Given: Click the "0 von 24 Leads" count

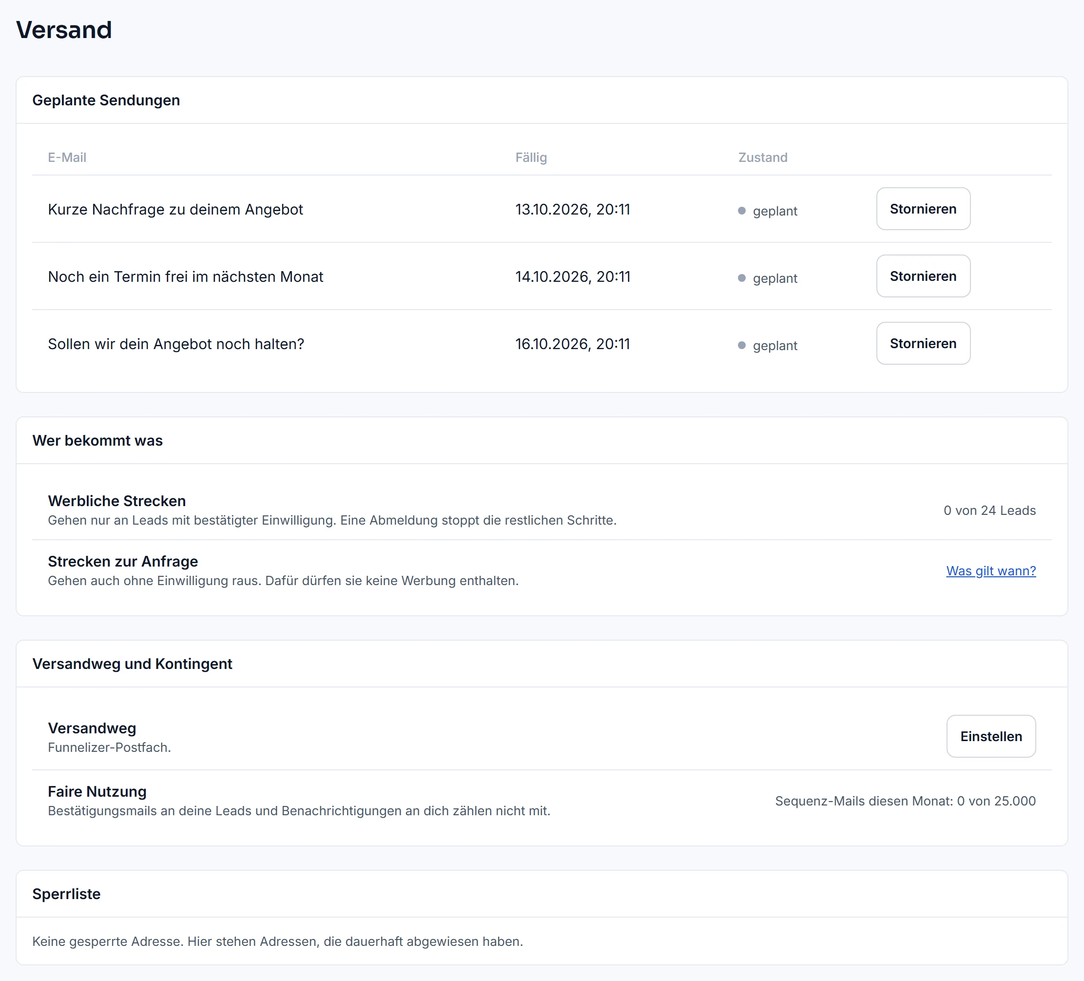Looking at the screenshot, I should click(x=989, y=510).
